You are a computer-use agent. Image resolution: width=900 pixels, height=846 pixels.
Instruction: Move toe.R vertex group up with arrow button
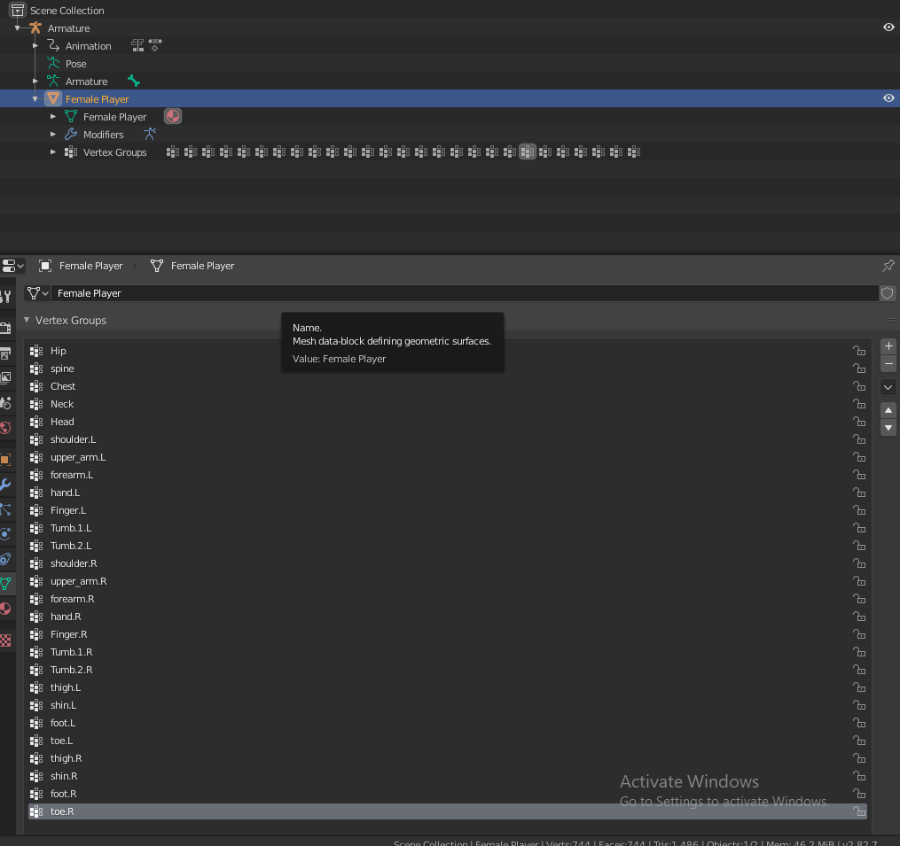coord(888,409)
